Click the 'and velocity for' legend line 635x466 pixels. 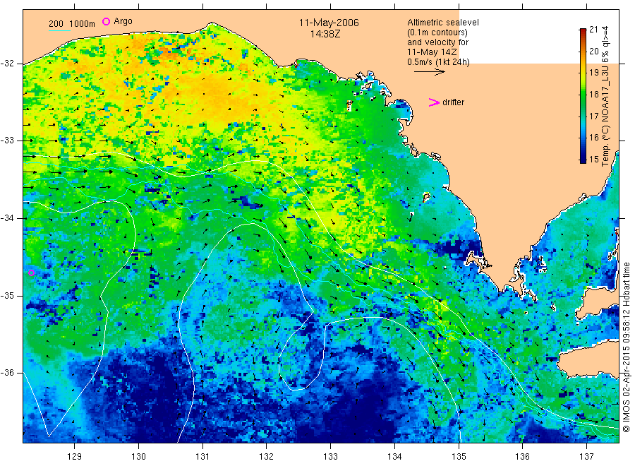(x=437, y=42)
